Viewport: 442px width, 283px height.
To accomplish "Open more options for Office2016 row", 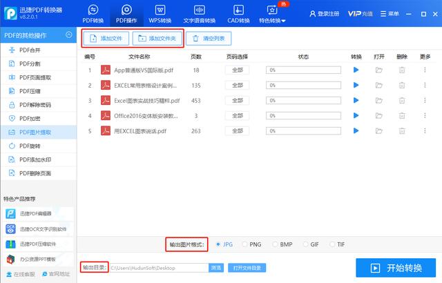I will (x=425, y=115).
